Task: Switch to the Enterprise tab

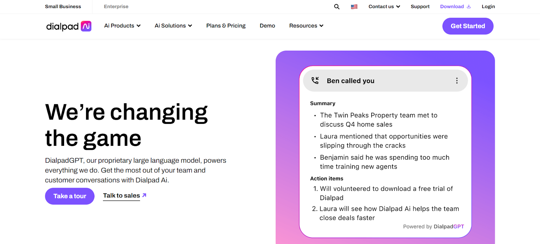Action: click(x=116, y=6)
